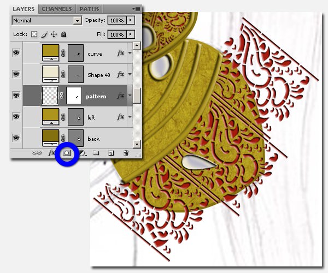Click the back layer vector mask thumbnail
This screenshot has width=328, height=273.
(76, 138)
